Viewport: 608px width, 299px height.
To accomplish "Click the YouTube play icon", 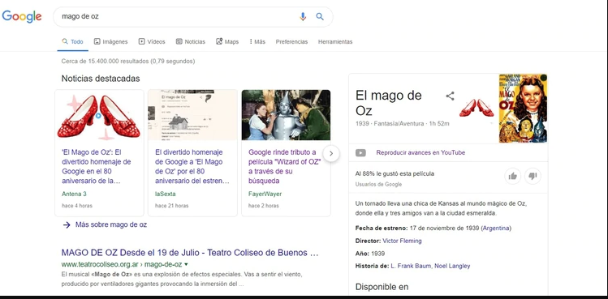I will click(360, 152).
